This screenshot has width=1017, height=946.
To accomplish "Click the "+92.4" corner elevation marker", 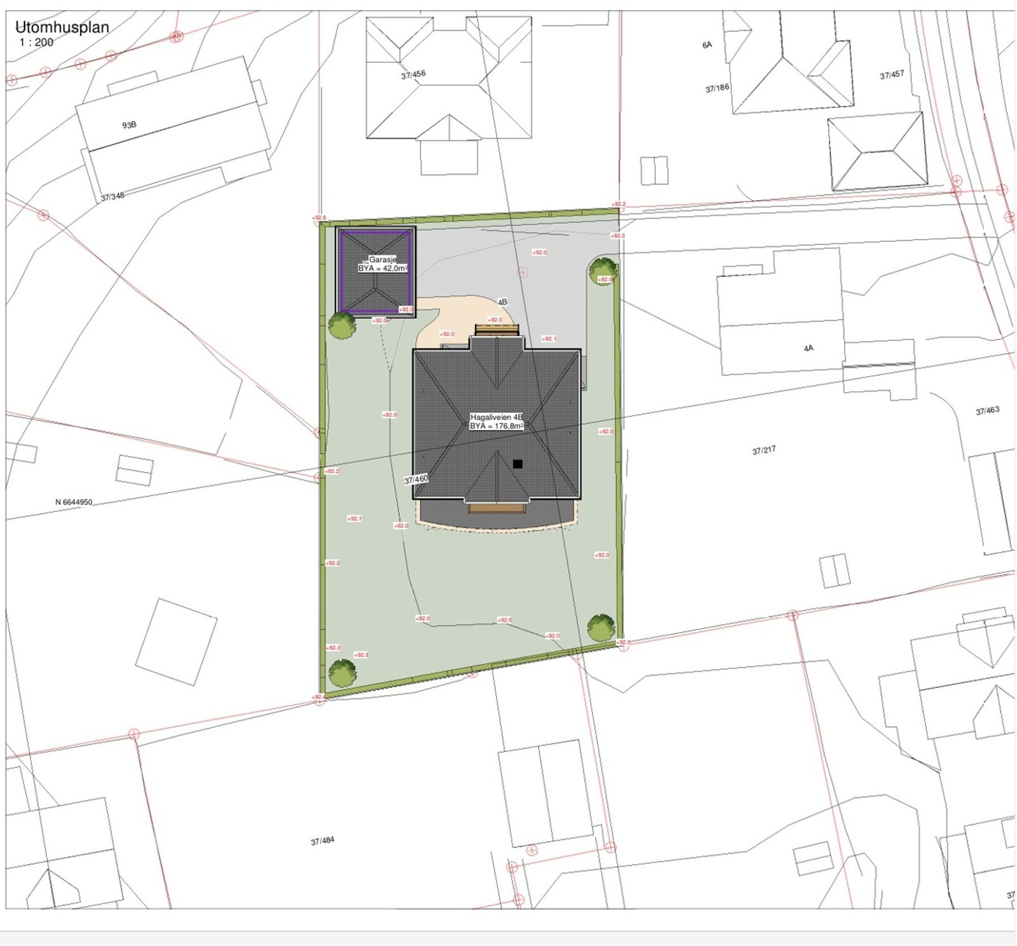I will click(x=319, y=697).
